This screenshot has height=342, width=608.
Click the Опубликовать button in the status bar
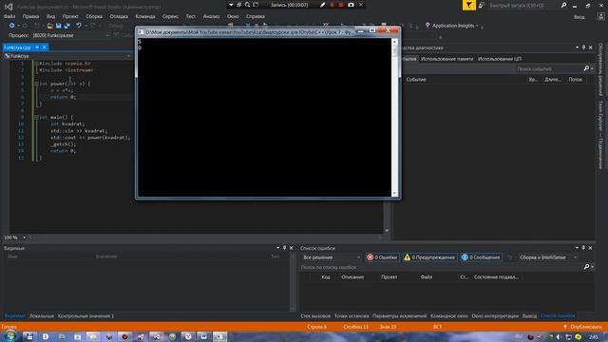[582, 327]
